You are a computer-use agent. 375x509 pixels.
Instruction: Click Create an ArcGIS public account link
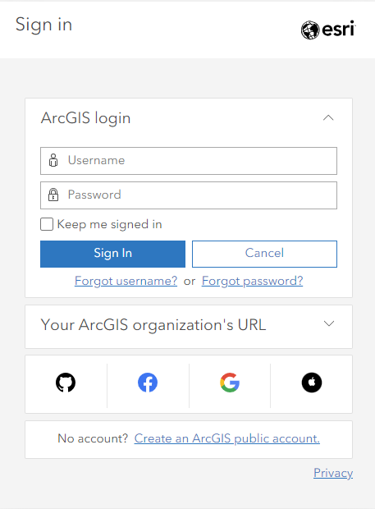pyautogui.click(x=227, y=438)
